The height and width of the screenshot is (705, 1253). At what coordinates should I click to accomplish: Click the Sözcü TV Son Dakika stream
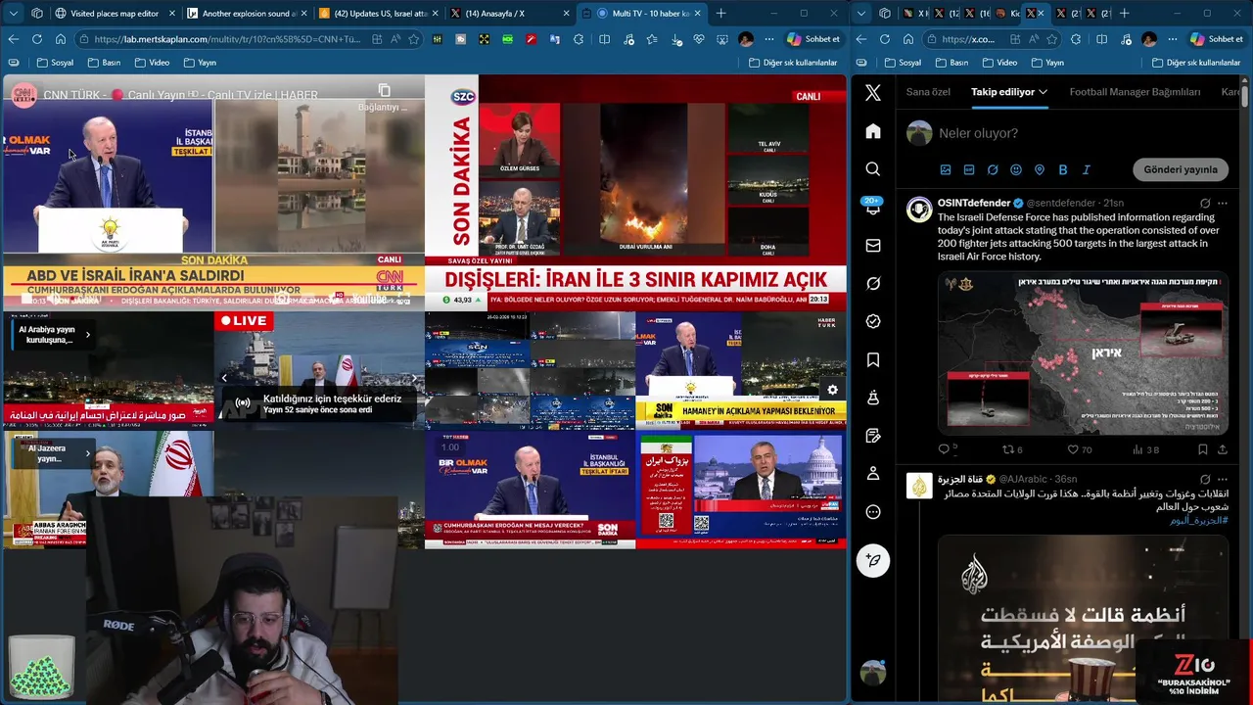point(635,194)
